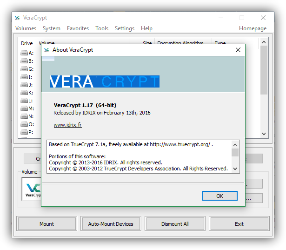Click 'Portions of this software:' text
This screenshot has width=286, height=250.
pos(77,156)
